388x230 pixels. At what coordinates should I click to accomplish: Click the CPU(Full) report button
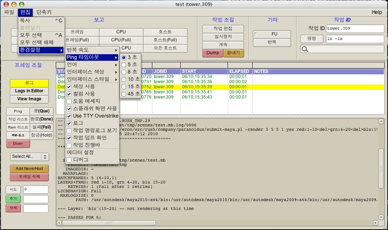click(121, 40)
